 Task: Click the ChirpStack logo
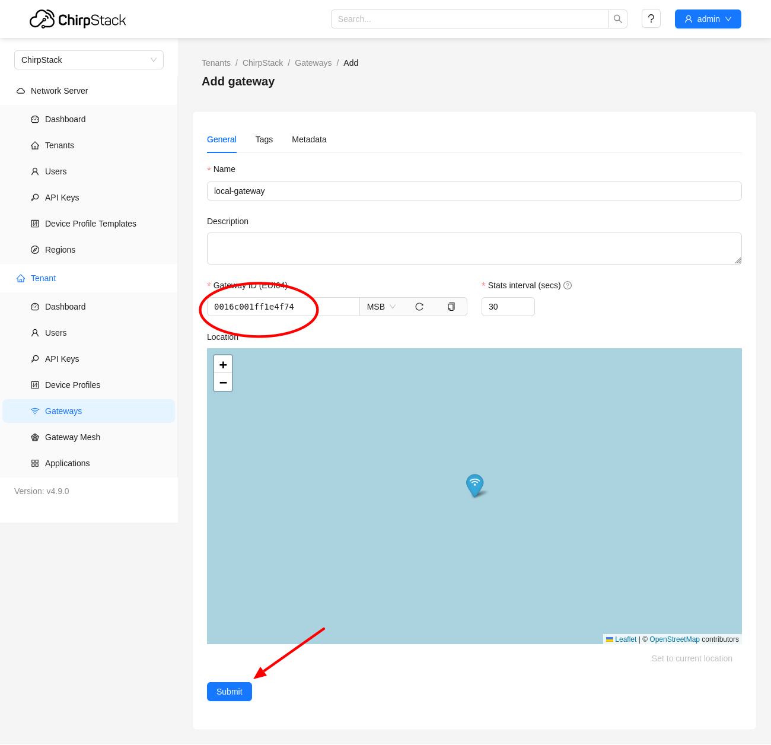(78, 20)
